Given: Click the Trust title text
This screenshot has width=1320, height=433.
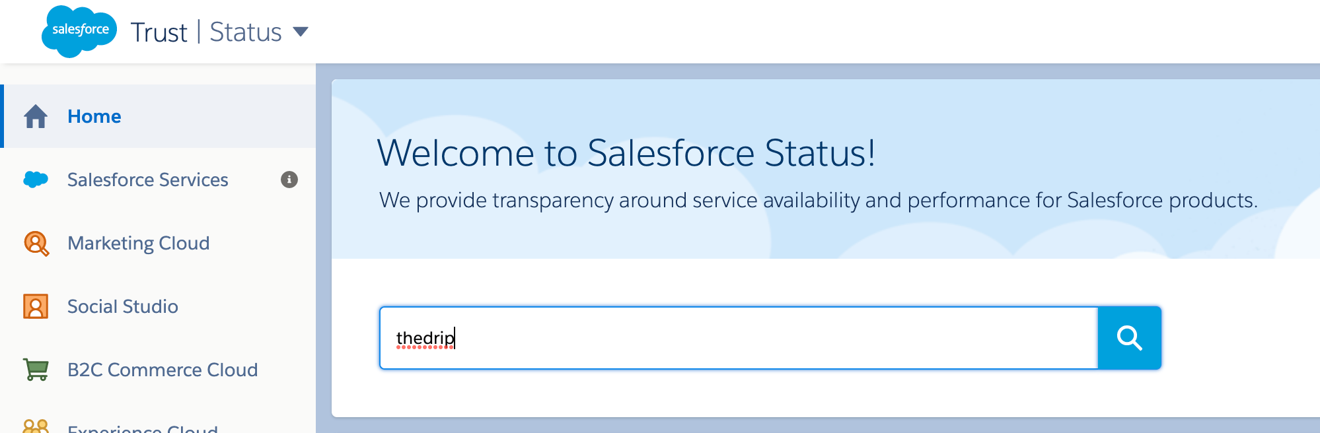Looking at the screenshot, I should click(x=159, y=32).
